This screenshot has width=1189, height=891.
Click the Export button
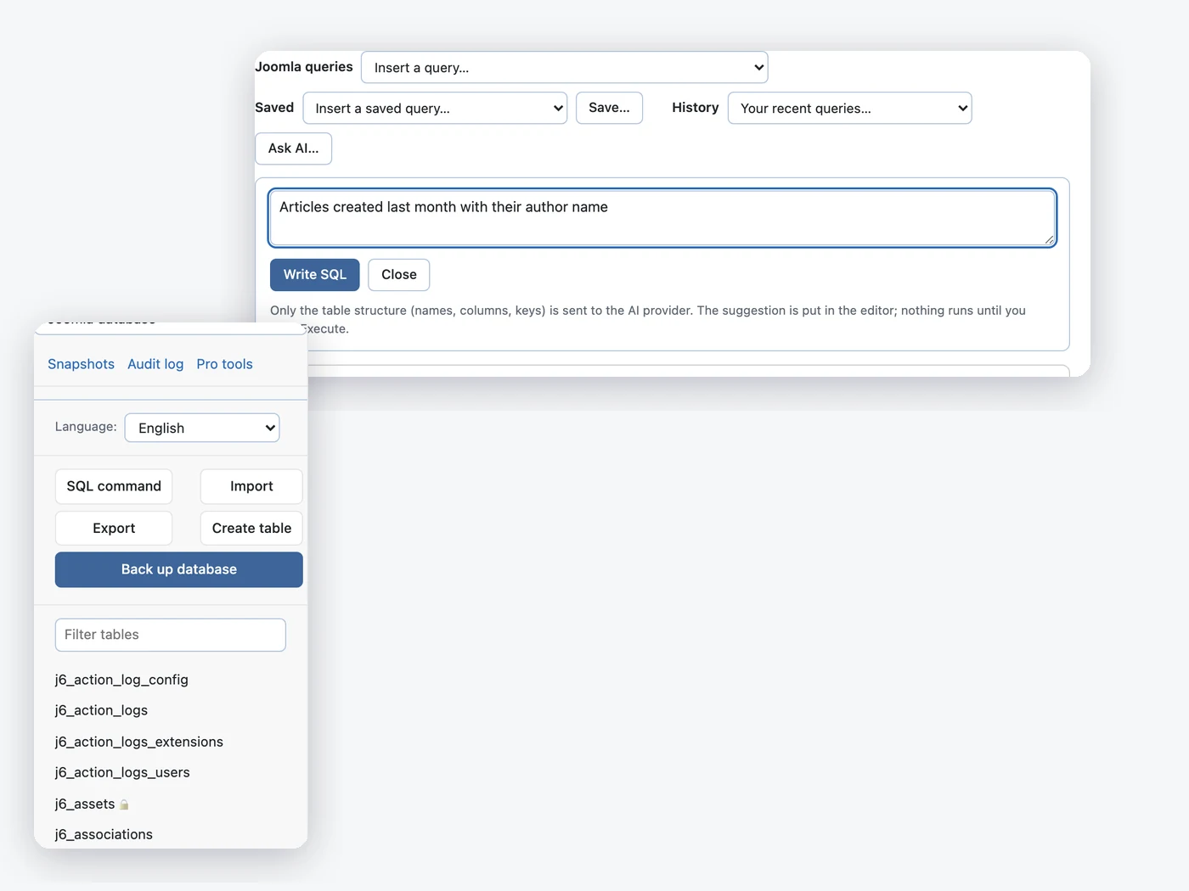point(114,528)
